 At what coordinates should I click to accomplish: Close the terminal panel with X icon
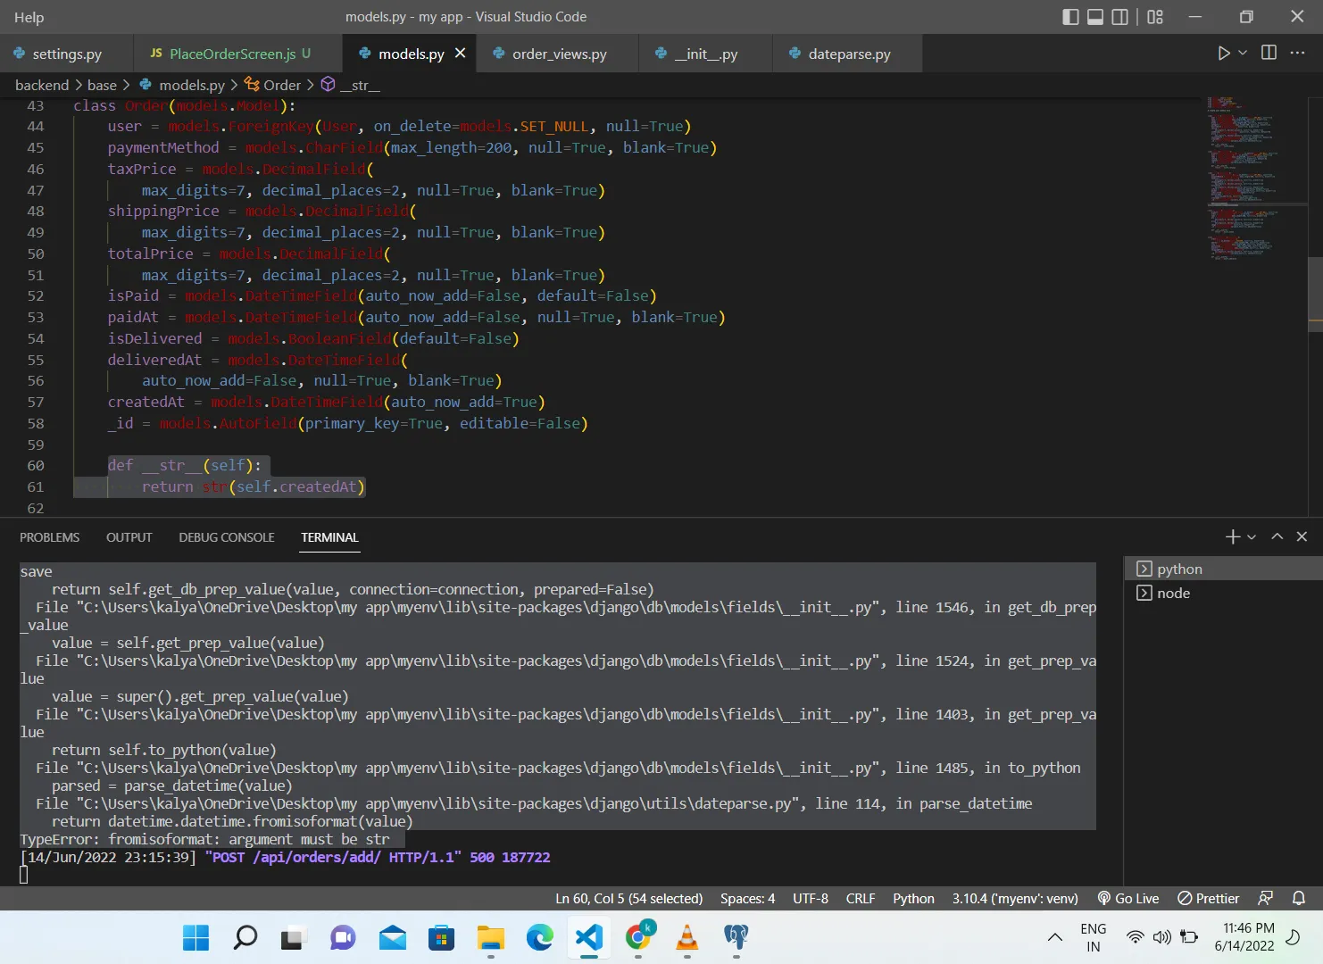coord(1302,536)
